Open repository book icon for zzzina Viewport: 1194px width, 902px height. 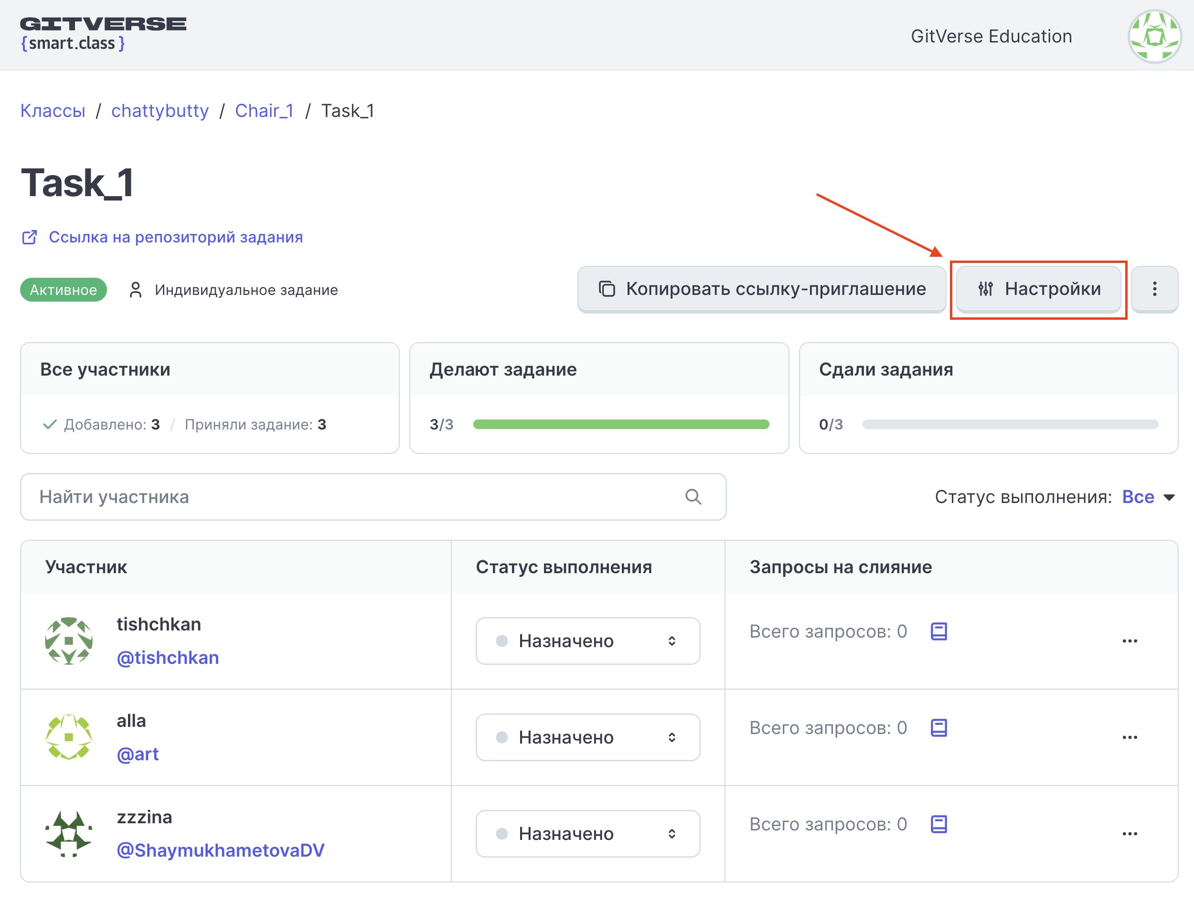tap(938, 824)
